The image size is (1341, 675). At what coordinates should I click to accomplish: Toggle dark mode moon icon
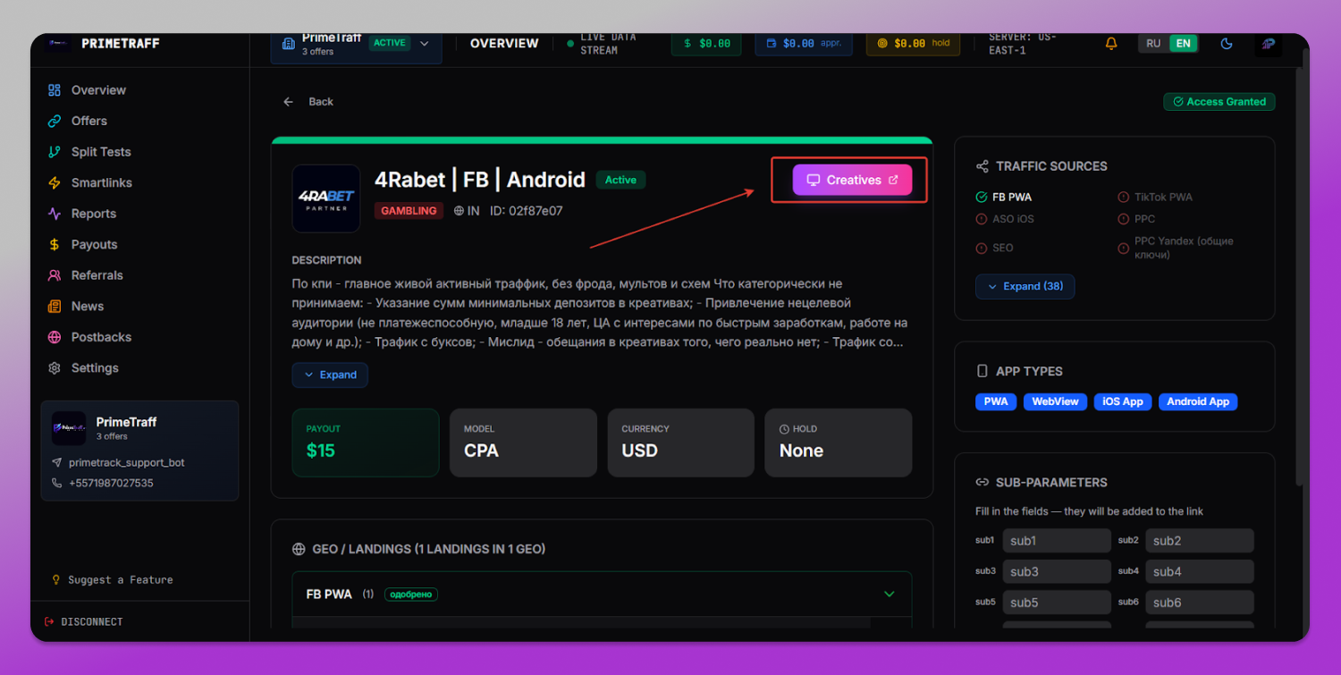click(x=1227, y=43)
